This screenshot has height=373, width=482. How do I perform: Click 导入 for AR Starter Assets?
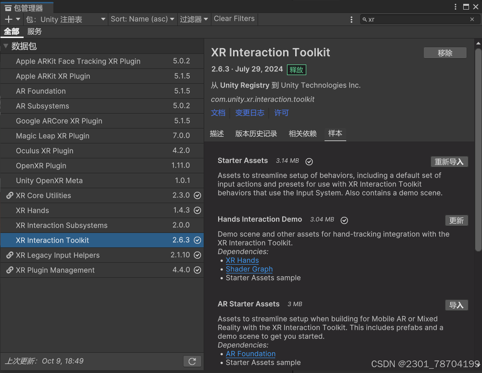pyautogui.click(x=456, y=305)
